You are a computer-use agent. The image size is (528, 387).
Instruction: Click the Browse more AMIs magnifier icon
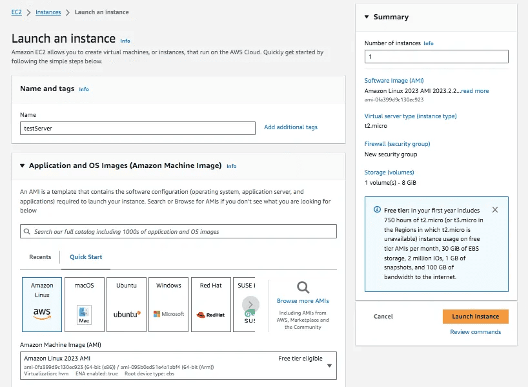[303, 288]
